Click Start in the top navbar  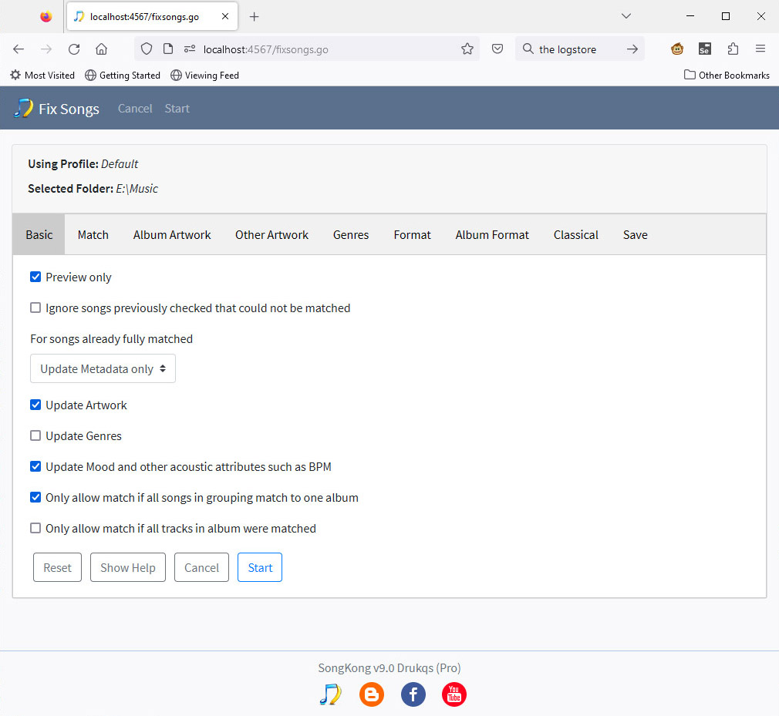(x=177, y=108)
